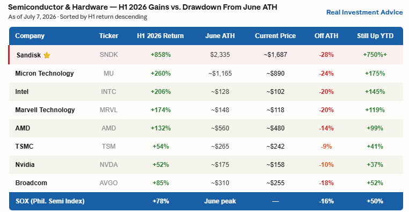Click the Ticker column header
The width and height of the screenshot is (409, 212).
click(x=108, y=36)
